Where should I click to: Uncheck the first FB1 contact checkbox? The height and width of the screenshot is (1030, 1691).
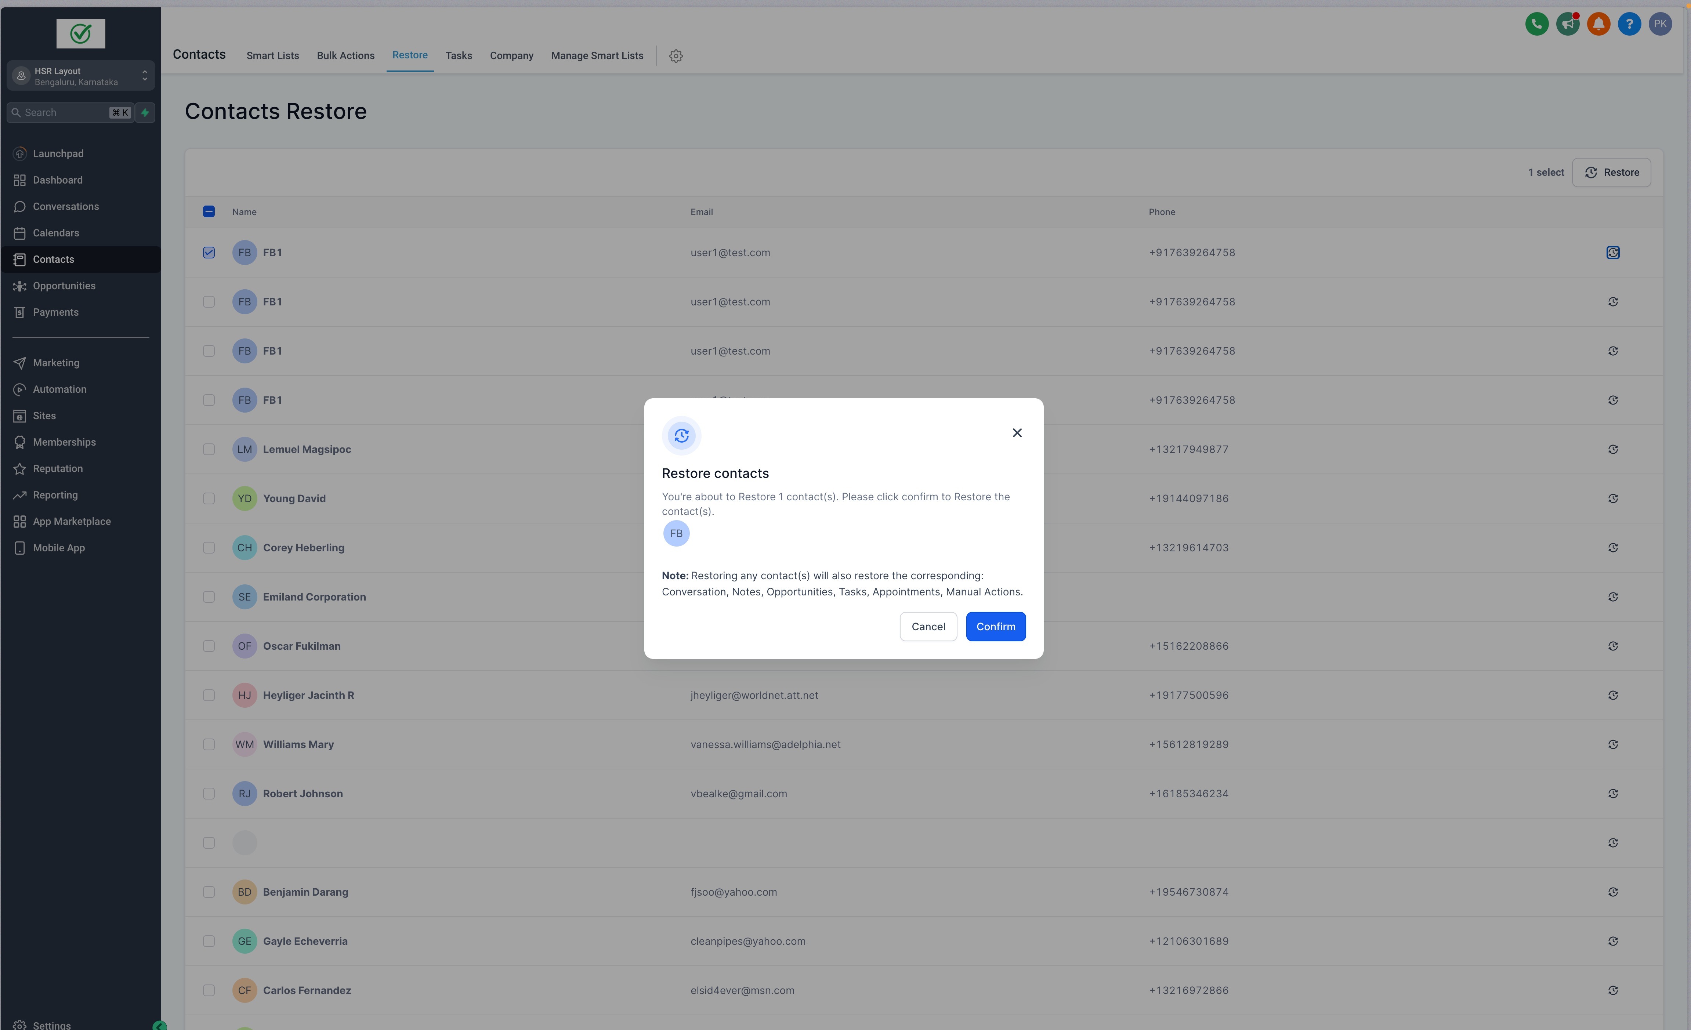point(209,253)
